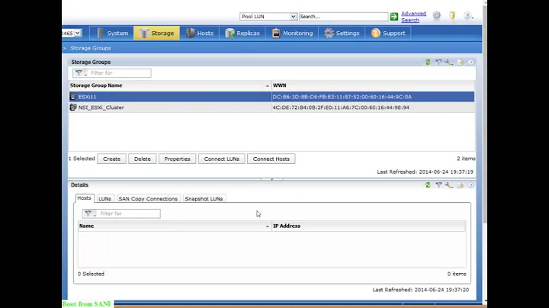The width and height of the screenshot is (549, 308).
Task: Refresh the Storage Groups table
Action: 428,62
